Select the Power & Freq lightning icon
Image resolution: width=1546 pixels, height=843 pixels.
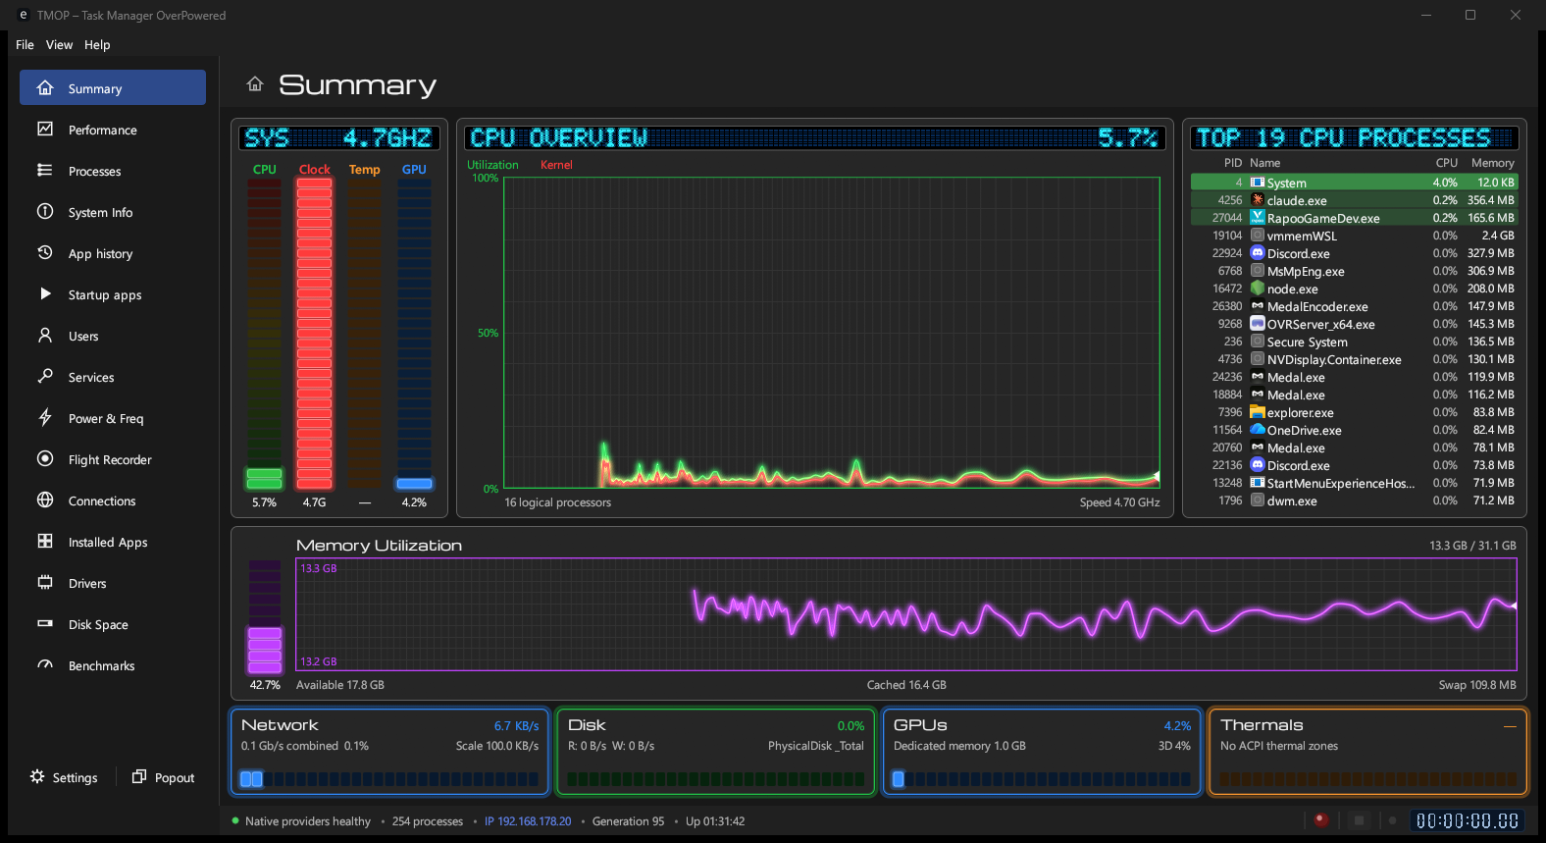pyautogui.click(x=45, y=418)
